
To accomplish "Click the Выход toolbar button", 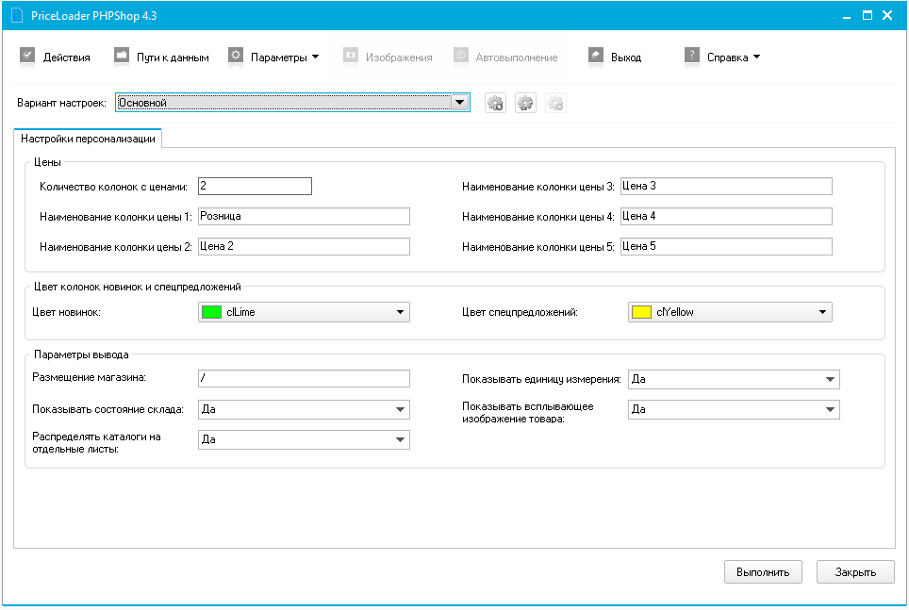I will point(615,57).
